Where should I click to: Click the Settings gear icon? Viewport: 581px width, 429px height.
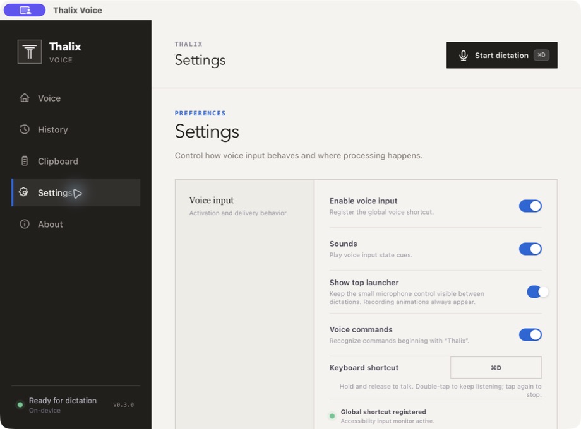24,192
